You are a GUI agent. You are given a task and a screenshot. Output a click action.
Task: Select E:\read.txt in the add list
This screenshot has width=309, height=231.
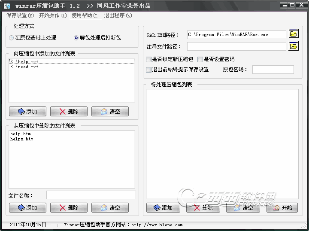72,67
